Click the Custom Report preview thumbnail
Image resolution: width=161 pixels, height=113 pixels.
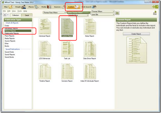click(137, 50)
